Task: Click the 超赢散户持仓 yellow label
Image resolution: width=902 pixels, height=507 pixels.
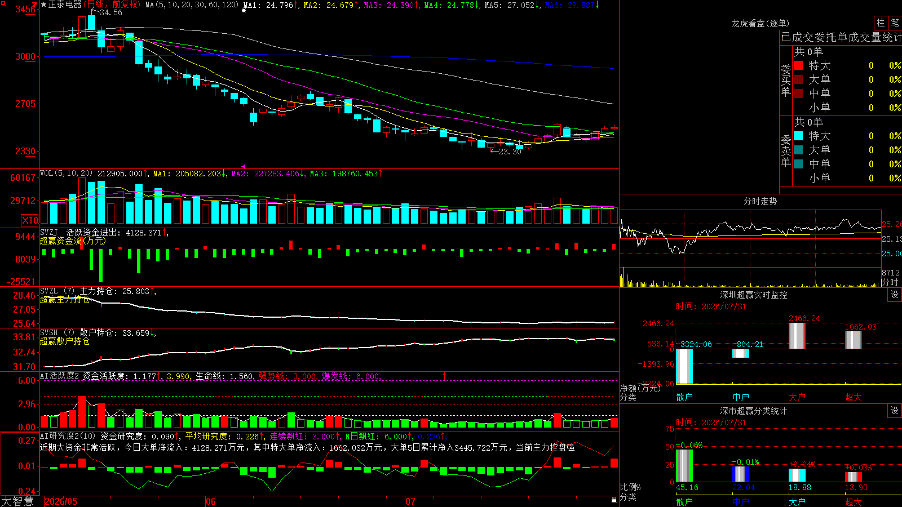Action: click(65, 341)
